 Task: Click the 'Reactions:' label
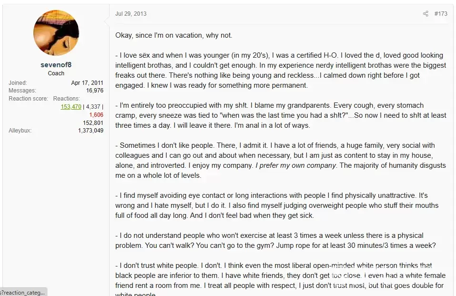pos(66,99)
